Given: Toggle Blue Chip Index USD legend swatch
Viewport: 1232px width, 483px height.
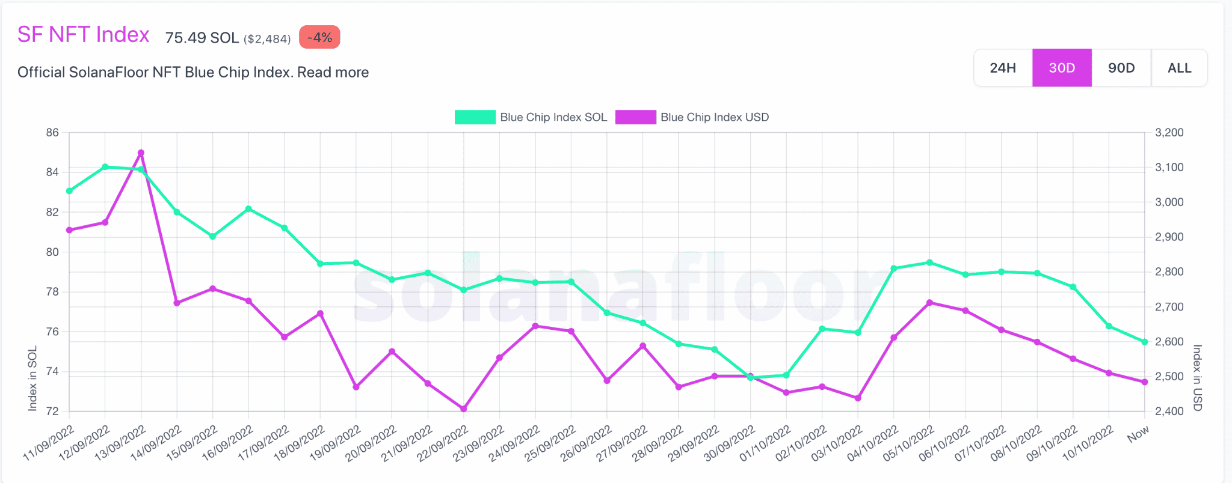Looking at the screenshot, I should click(635, 117).
